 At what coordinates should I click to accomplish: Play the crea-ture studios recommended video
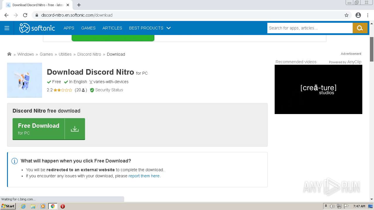(318, 89)
